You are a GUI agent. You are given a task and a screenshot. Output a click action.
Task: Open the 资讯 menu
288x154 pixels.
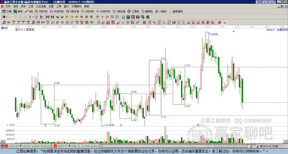point(23,6)
